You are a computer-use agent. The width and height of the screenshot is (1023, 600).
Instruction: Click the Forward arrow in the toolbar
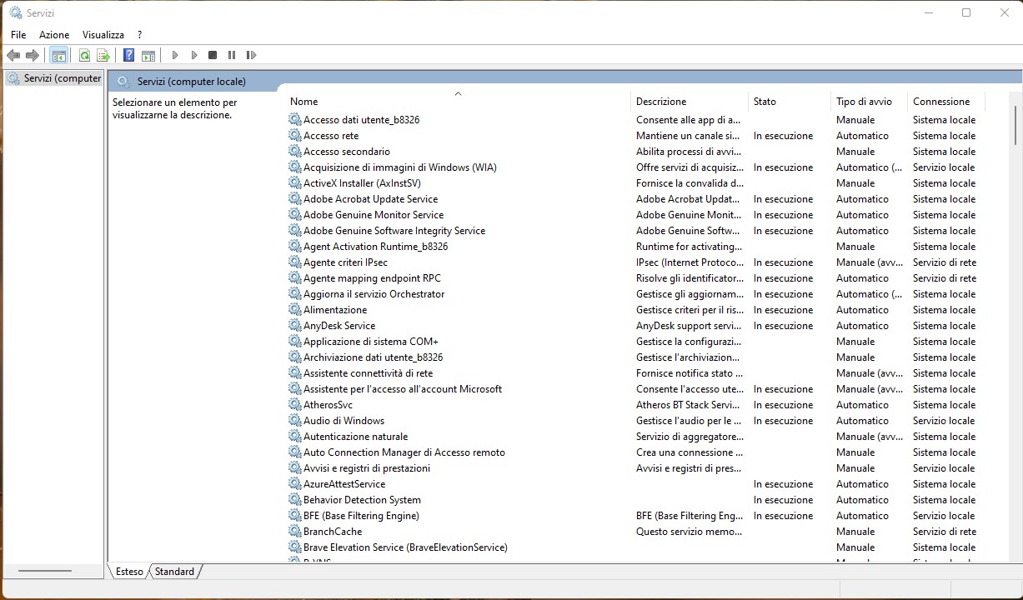tap(33, 55)
